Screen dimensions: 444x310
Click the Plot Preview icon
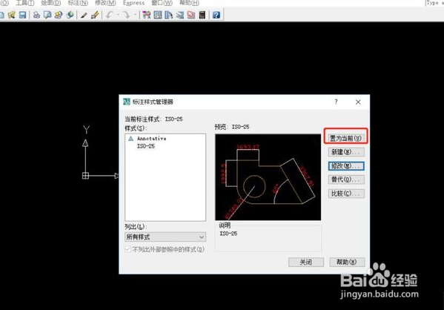click(47, 15)
